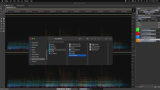Open the Finder search icon
Viewport: 160px width, 90px height.
[x=110, y=39]
